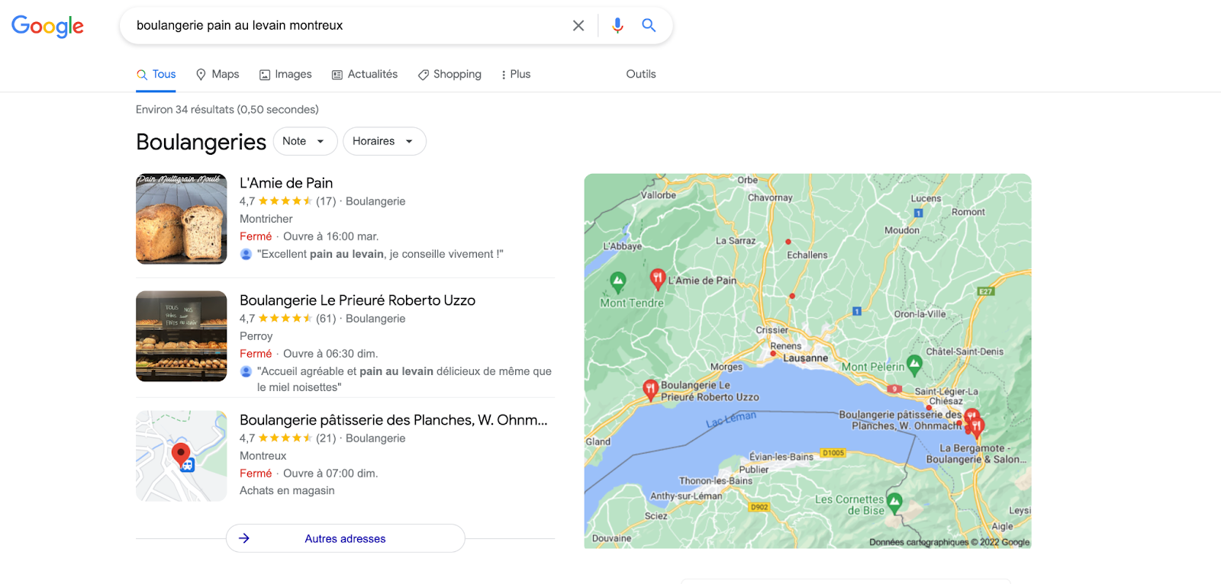The height and width of the screenshot is (584, 1221).
Task: Click the L'Amie de Pain bread photo thumbnail
Action: (x=182, y=219)
